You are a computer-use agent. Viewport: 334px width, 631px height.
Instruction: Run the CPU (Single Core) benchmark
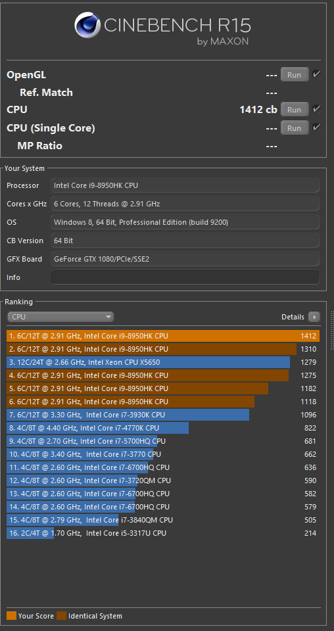tap(295, 128)
